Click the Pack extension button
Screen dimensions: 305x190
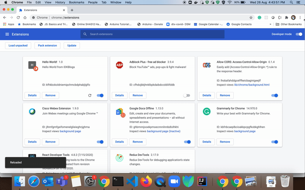click(x=47, y=46)
